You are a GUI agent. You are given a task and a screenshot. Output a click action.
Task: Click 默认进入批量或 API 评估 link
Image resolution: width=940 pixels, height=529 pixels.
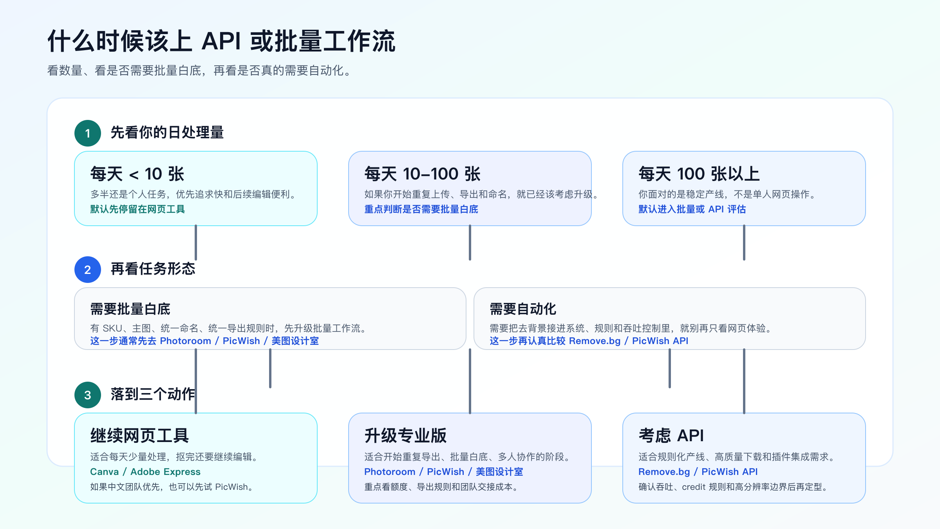(692, 209)
